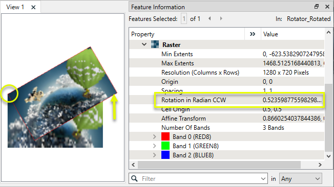Screen dimensions: 334x187
Task: Close the Feature Information panel
Action: [x=327, y=7]
